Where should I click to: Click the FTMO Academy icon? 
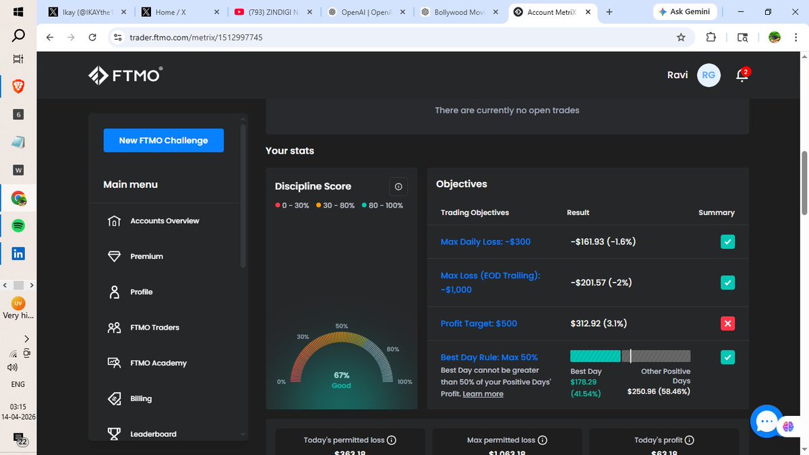pyautogui.click(x=114, y=363)
